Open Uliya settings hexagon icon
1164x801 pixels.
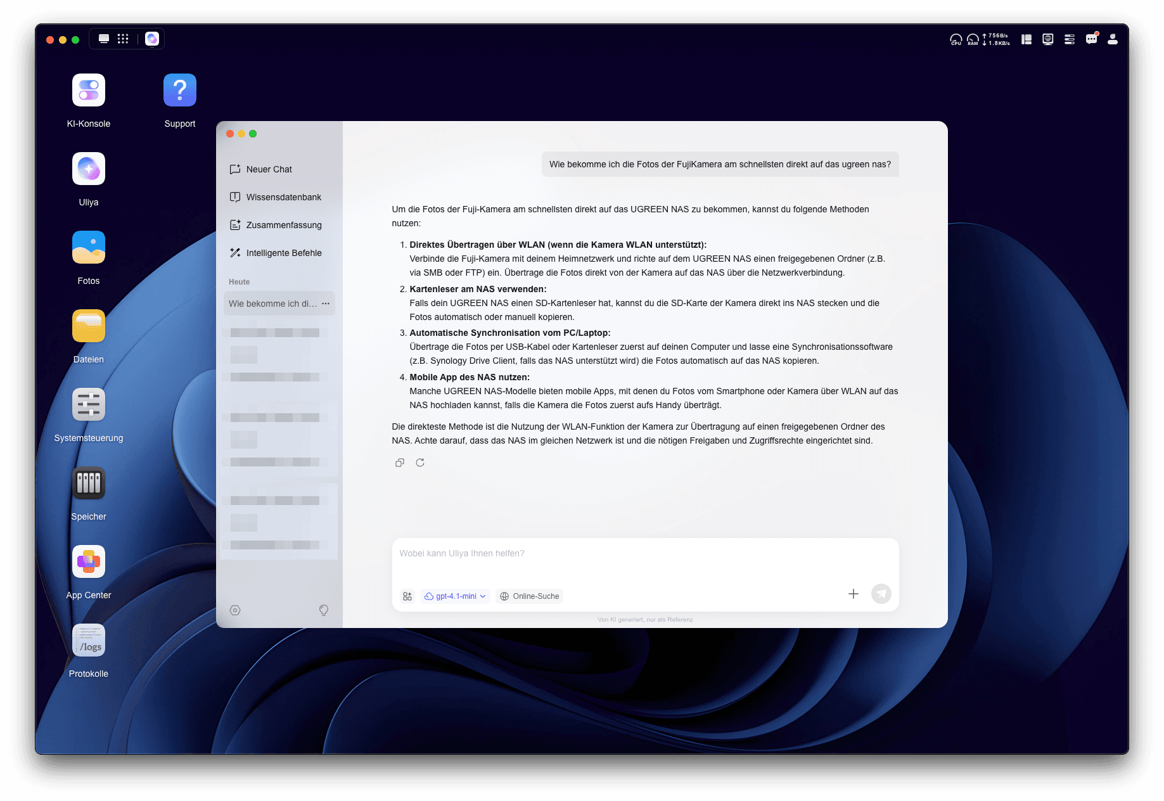coord(235,610)
